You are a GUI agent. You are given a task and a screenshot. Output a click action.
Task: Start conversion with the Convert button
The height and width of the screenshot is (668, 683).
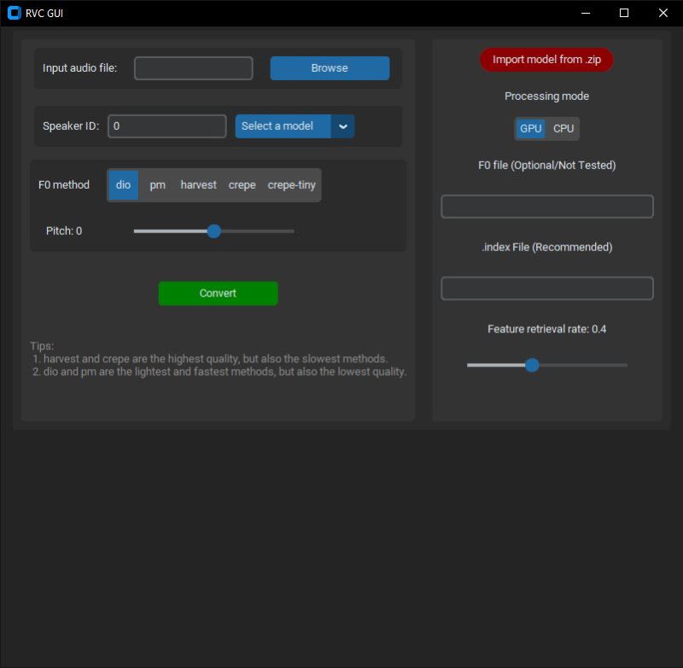pos(218,292)
